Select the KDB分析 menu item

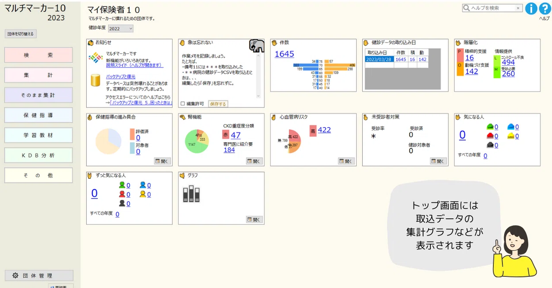(39, 155)
